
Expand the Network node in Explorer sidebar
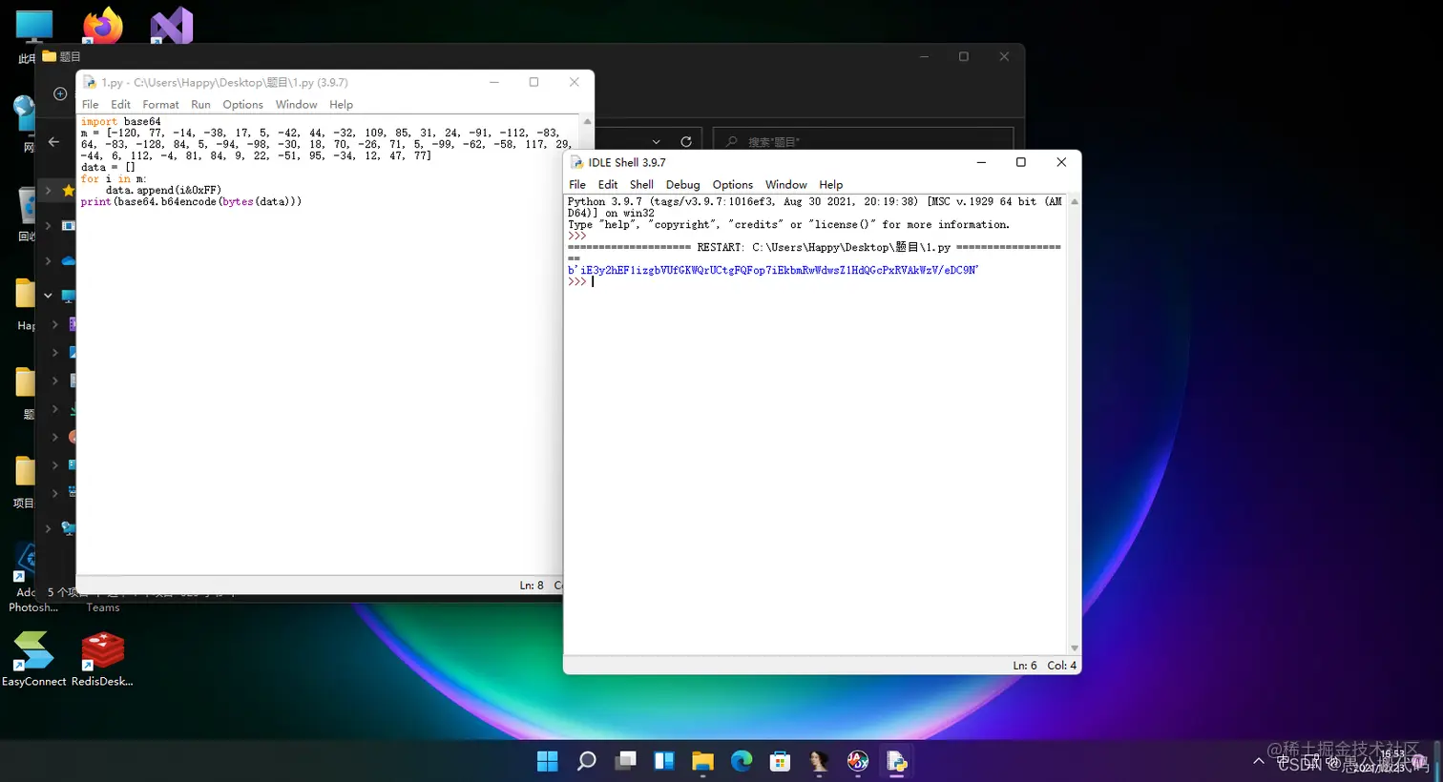pyautogui.click(x=49, y=528)
